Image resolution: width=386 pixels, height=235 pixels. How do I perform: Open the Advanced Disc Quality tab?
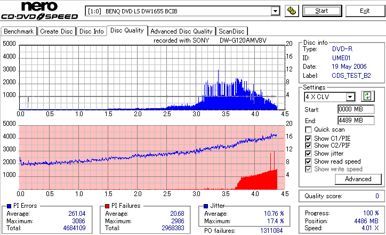181,31
